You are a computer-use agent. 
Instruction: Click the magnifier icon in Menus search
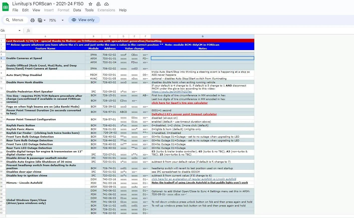pos(8,20)
